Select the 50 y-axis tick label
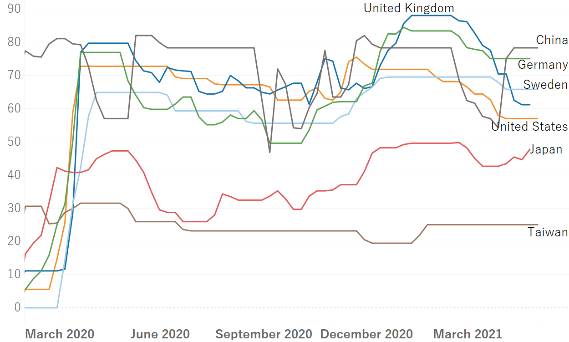 click(x=14, y=142)
